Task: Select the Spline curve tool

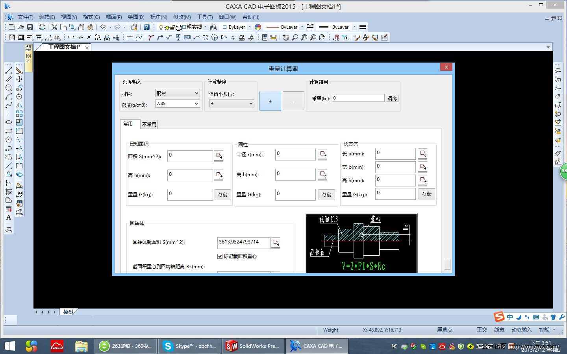Action: tap(9, 105)
